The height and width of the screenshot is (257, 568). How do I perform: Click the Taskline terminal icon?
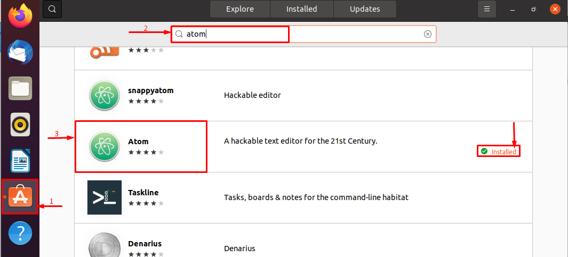point(105,197)
